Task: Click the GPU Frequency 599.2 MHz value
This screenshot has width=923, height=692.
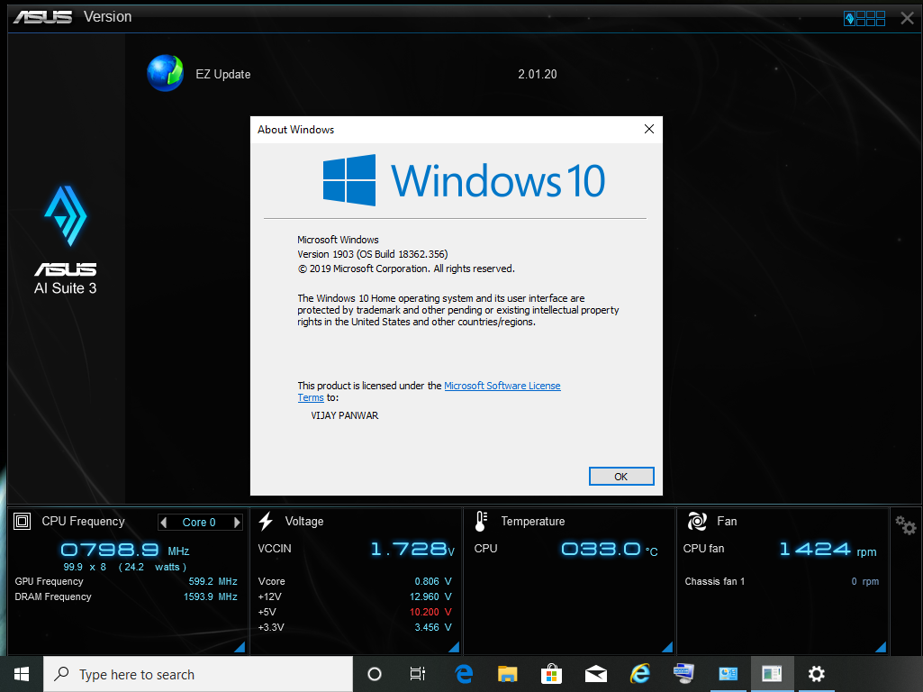Action: (x=213, y=581)
